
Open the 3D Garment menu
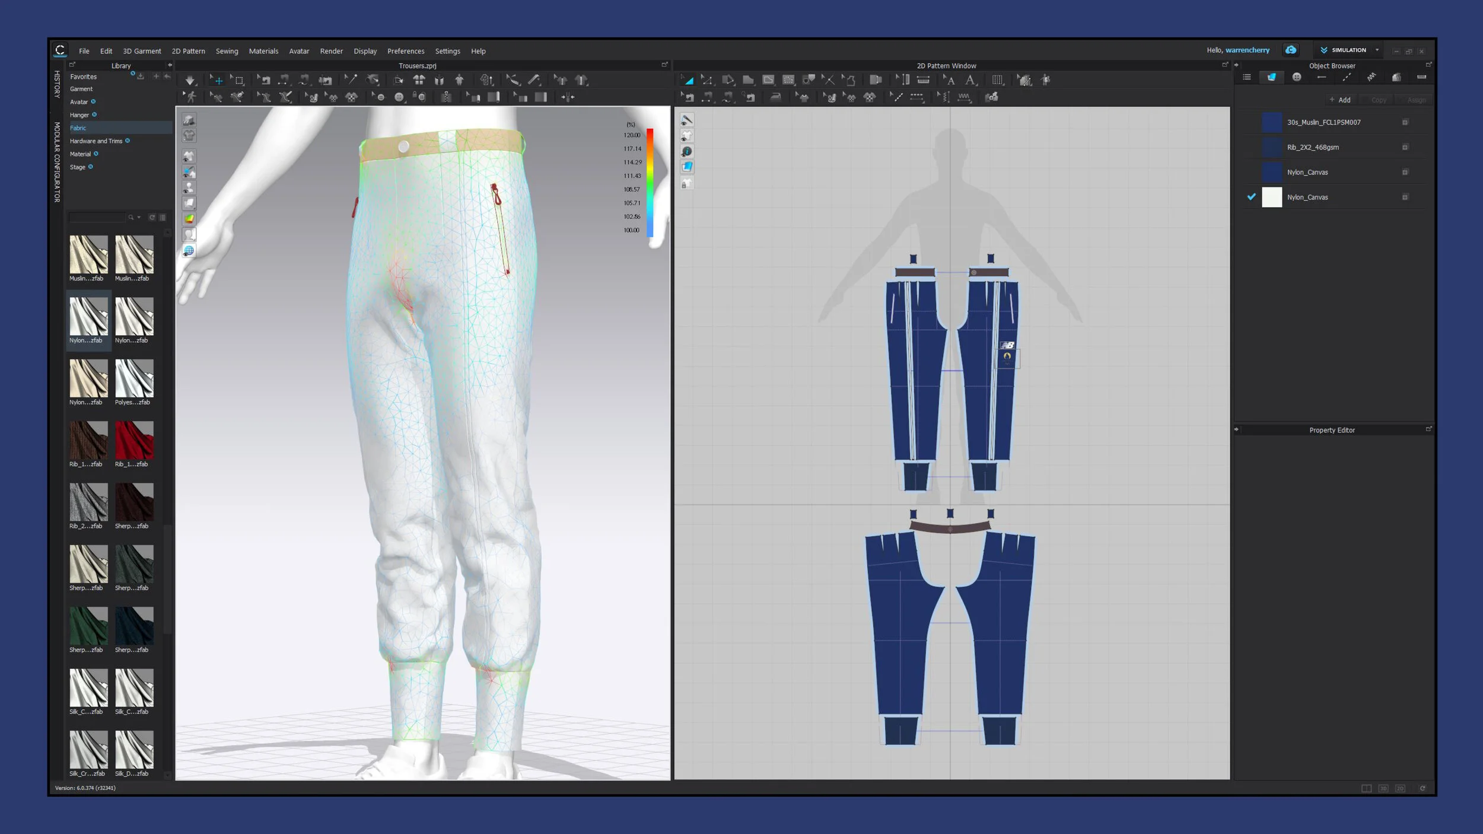click(142, 52)
